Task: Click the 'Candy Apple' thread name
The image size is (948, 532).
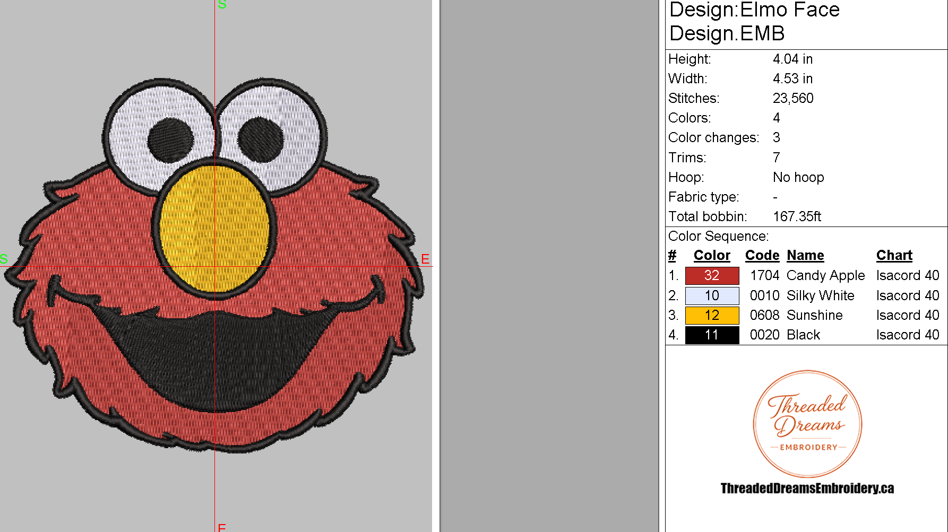Action: point(825,276)
